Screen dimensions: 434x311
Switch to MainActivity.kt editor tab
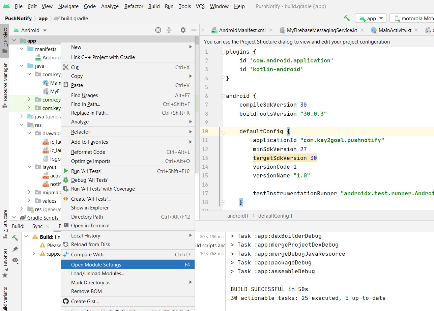point(395,30)
